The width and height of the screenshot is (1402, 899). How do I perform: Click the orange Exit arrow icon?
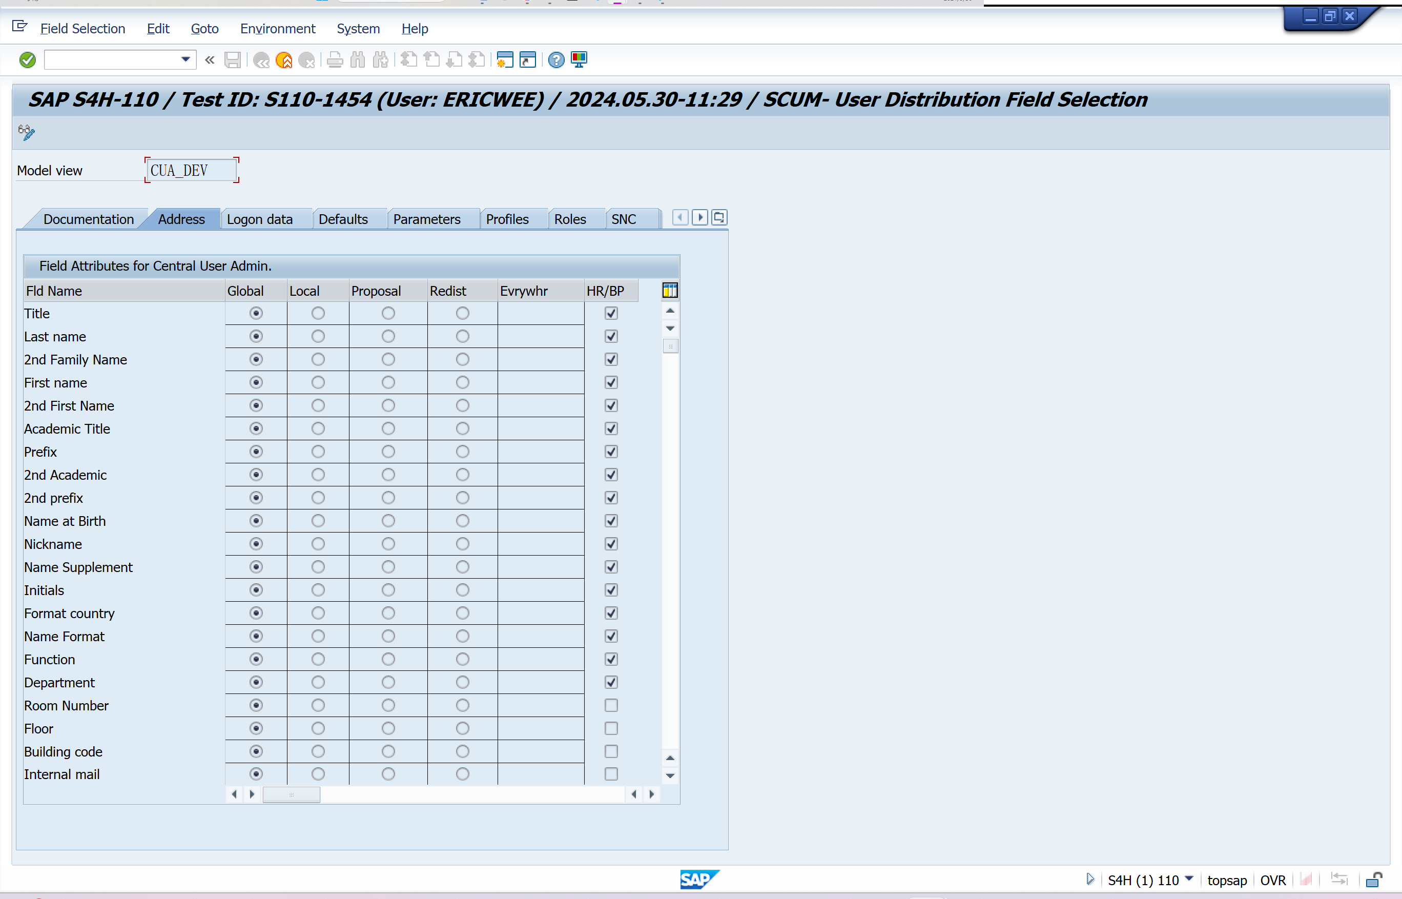click(x=284, y=59)
